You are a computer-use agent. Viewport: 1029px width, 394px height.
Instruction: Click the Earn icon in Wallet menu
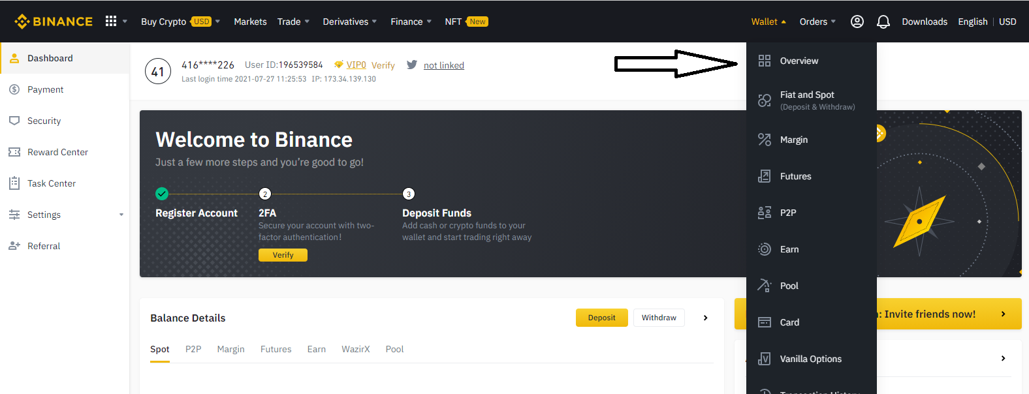click(765, 249)
